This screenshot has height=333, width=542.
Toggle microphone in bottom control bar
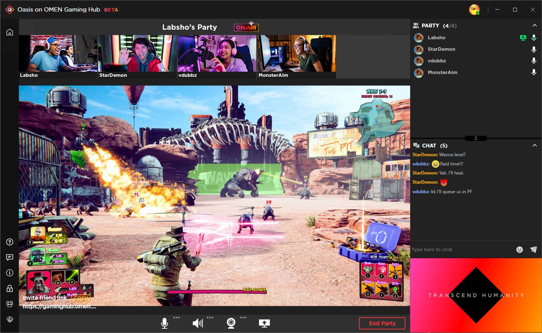164,323
